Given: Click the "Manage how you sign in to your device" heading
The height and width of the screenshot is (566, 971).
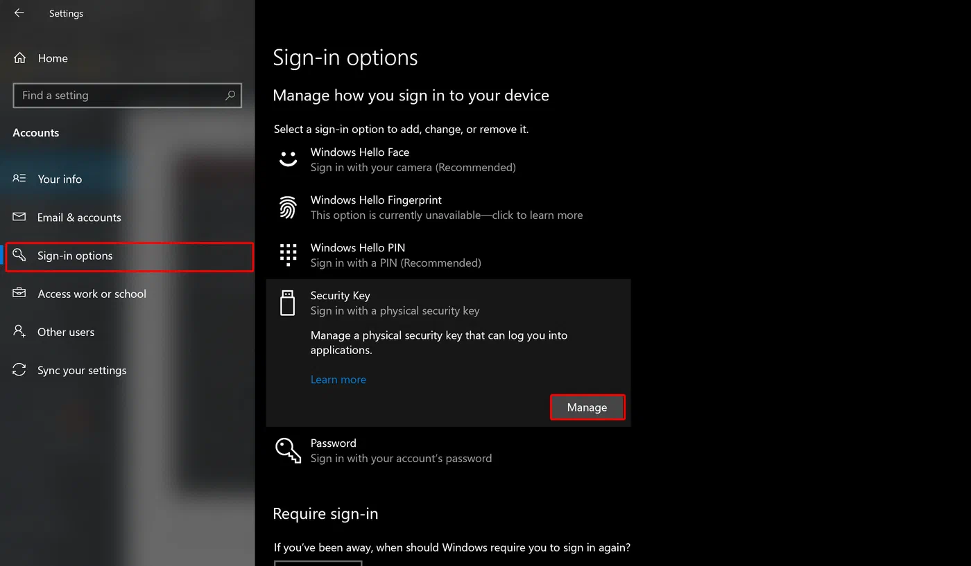Looking at the screenshot, I should point(411,96).
